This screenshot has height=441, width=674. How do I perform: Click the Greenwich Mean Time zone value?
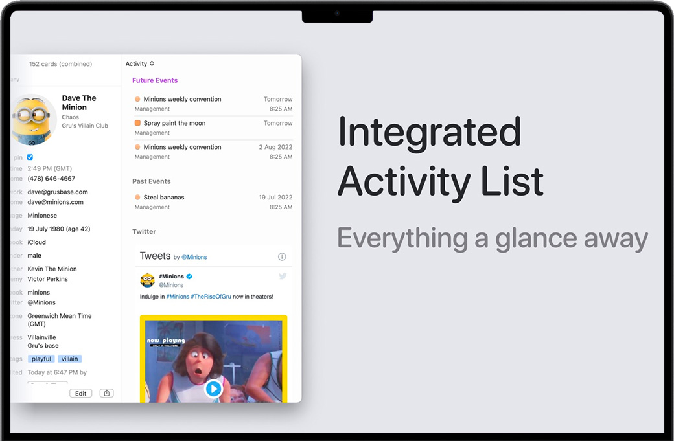tap(60, 320)
